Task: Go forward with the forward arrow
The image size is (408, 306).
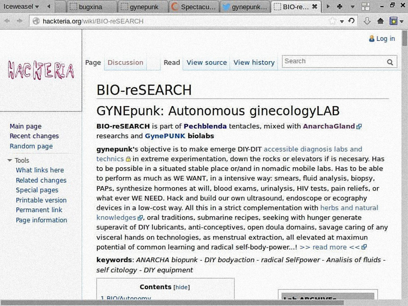Action: pos(20,21)
